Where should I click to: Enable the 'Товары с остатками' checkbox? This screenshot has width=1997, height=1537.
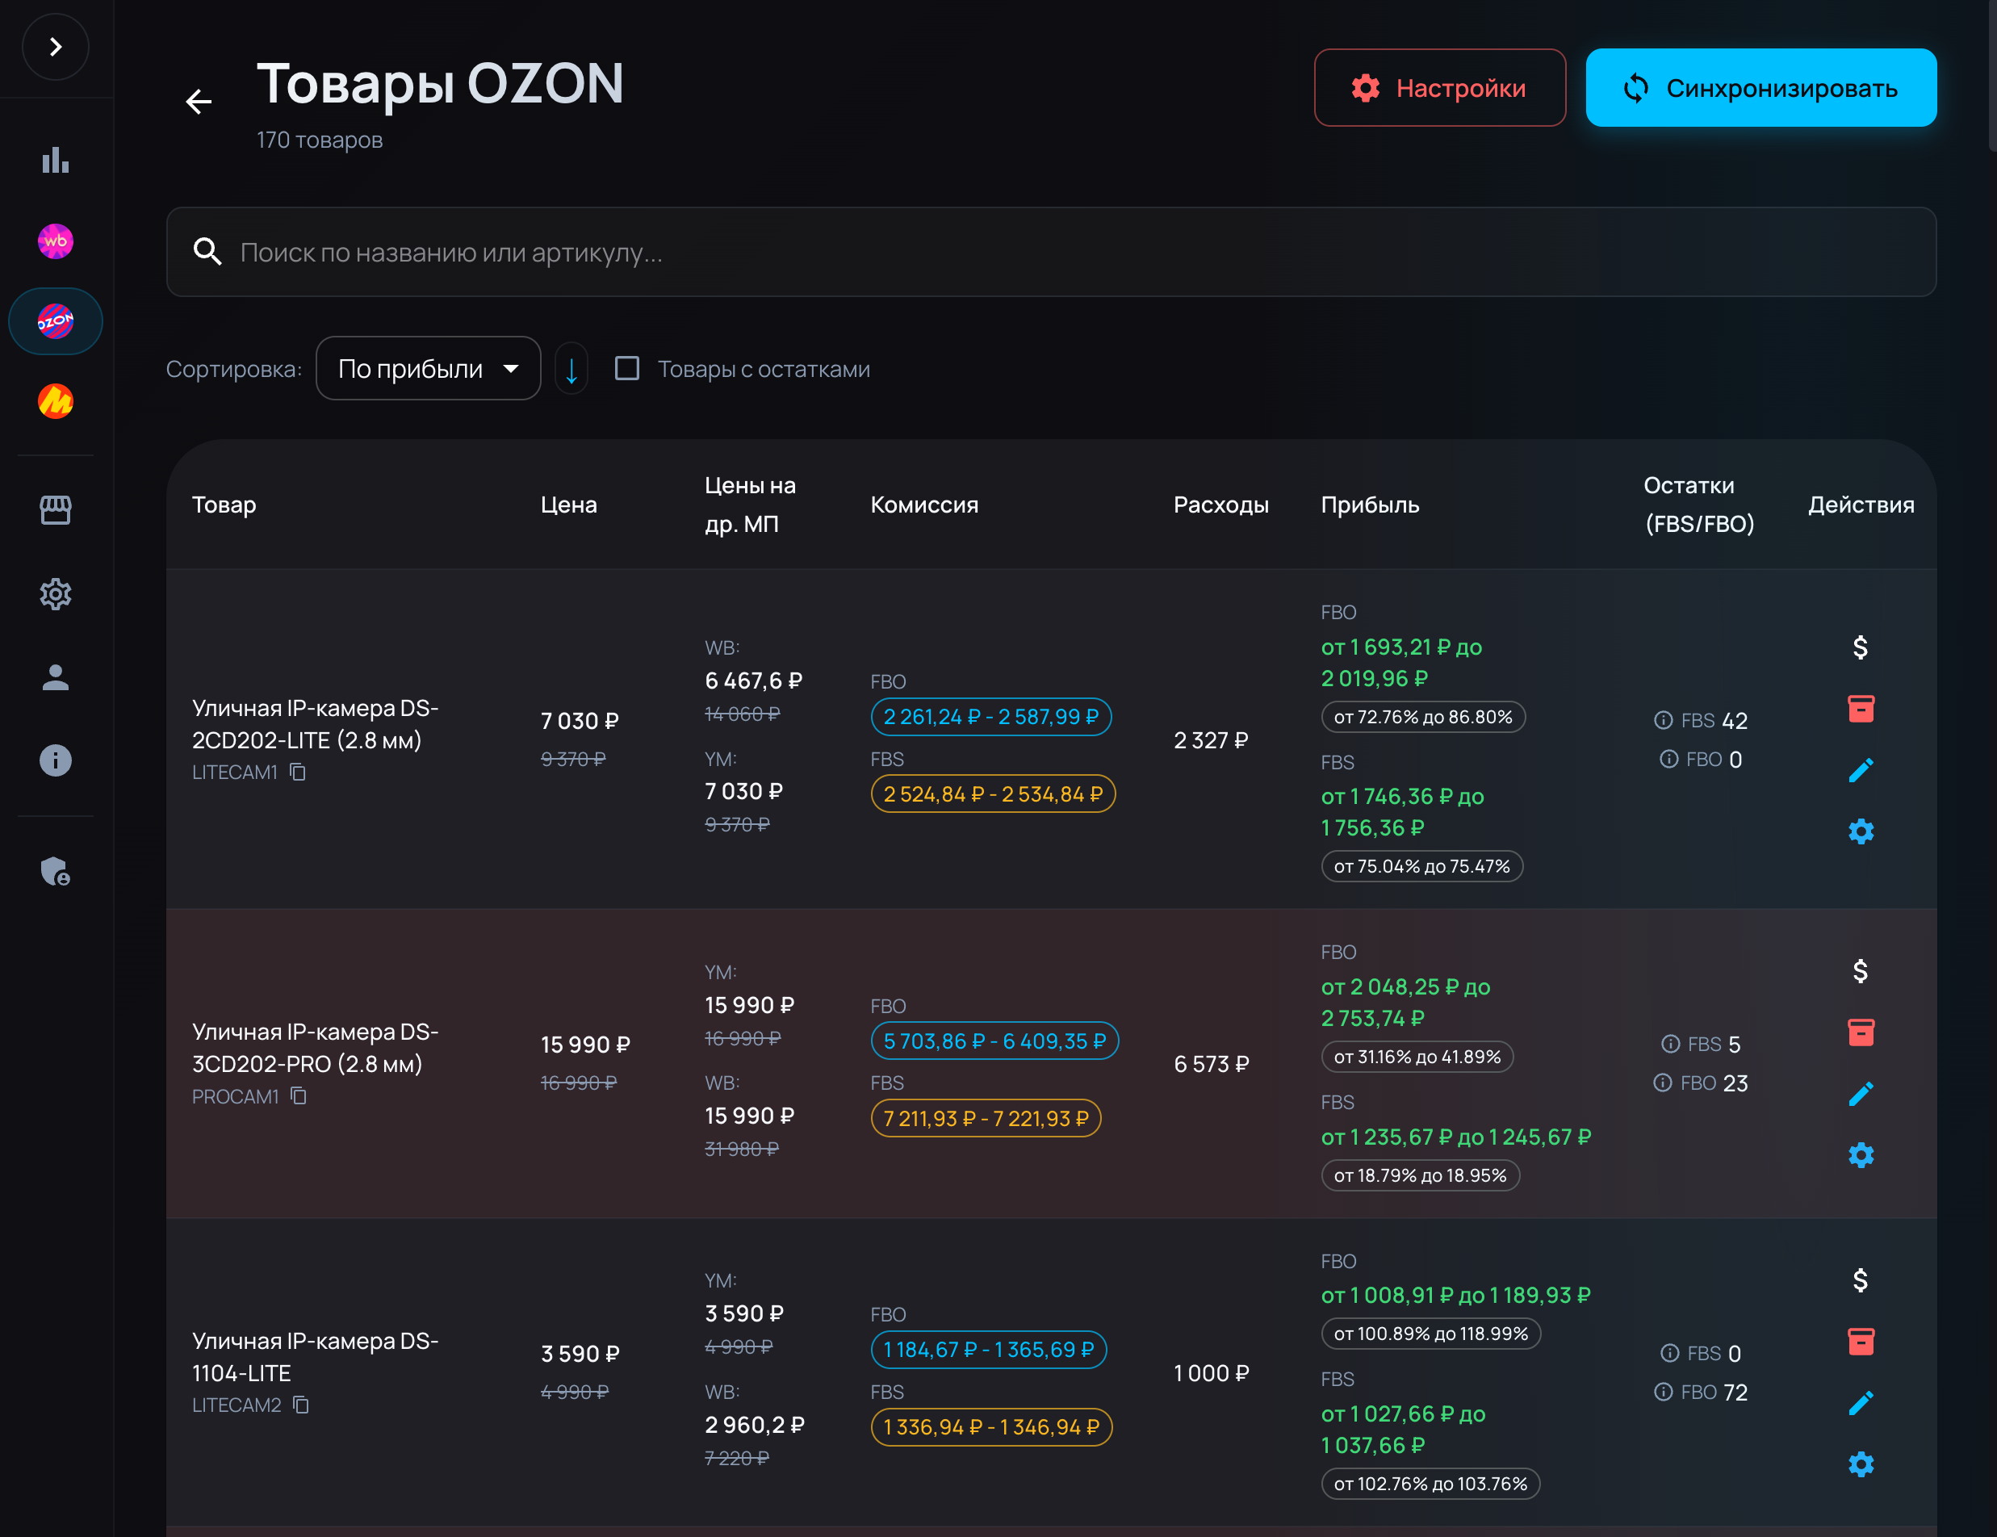[626, 368]
